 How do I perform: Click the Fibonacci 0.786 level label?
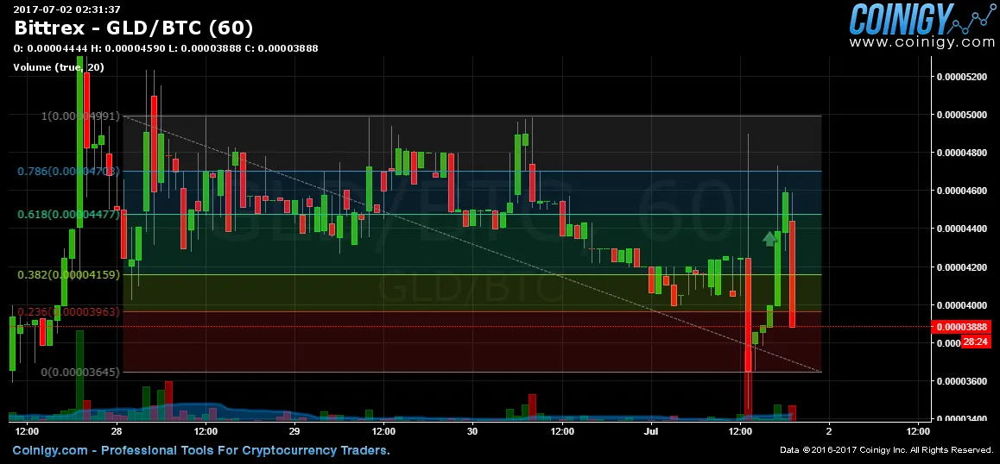[67, 172]
